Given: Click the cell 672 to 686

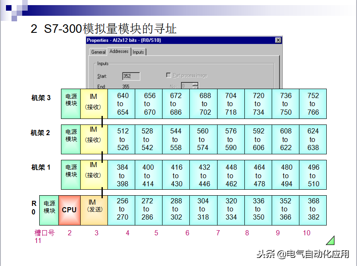Looking at the screenshot, I should 176,104.
